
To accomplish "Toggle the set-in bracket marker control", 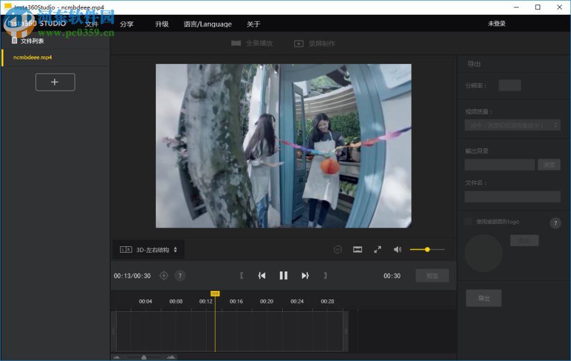I will (x=242, y=275).
